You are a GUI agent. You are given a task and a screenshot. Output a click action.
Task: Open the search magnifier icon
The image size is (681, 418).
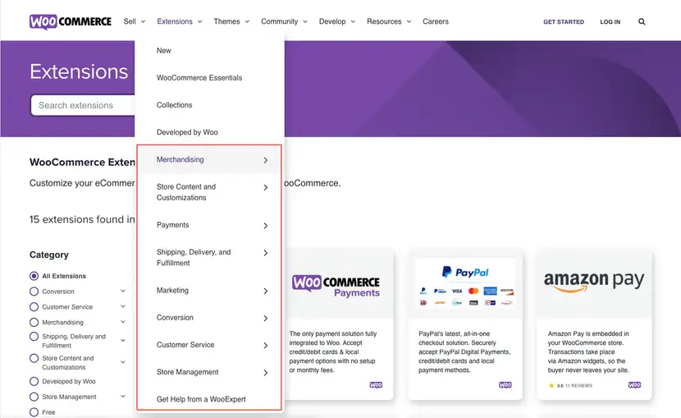click(x=642, y=21)
